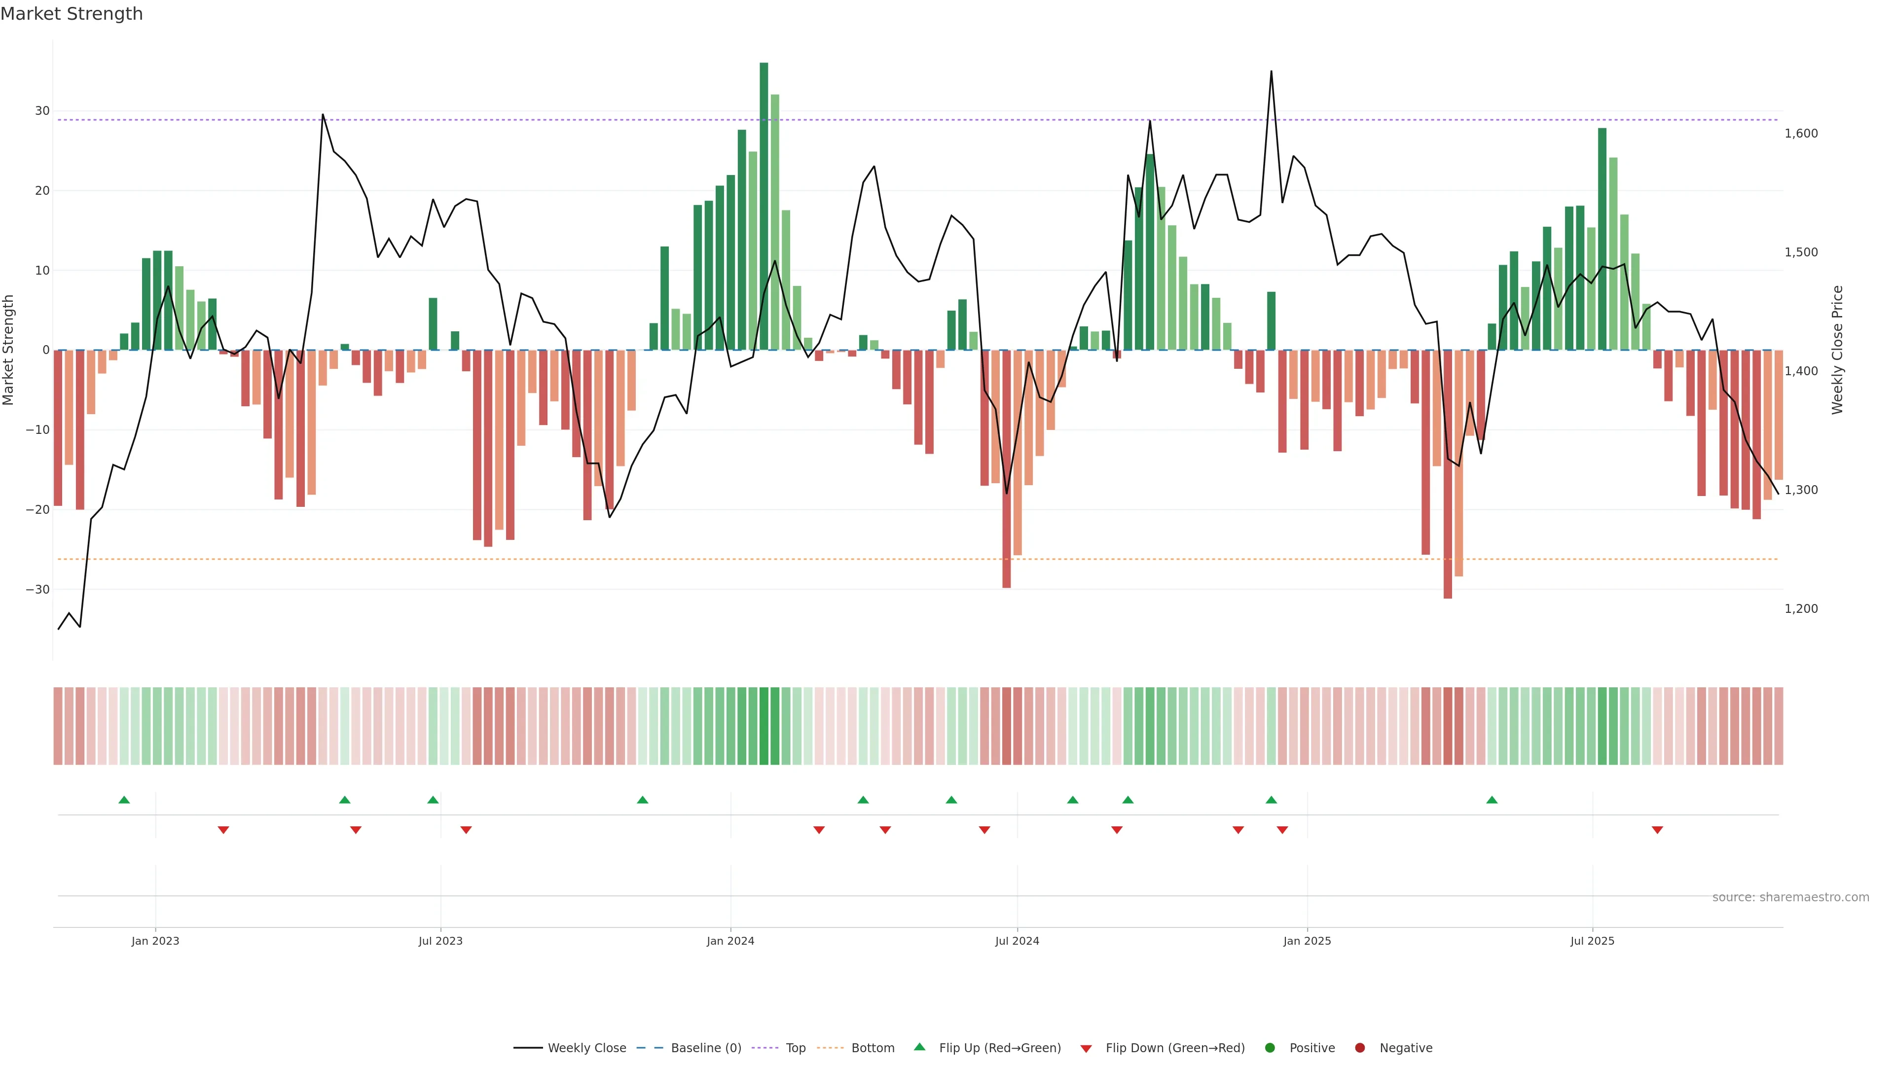Click the Market Strength chart title
The height and width of the screenshot is (1065, 1894).
point(72,14)
